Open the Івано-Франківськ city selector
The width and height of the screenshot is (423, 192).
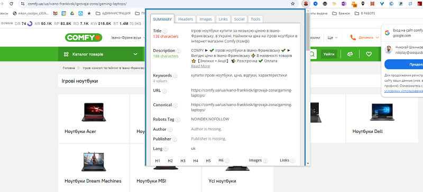tap(128, 37)
